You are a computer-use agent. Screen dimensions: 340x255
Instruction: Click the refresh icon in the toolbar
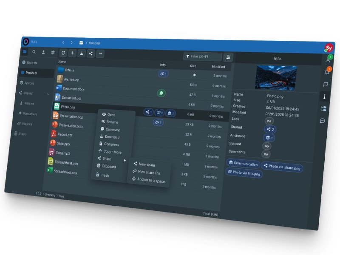point(63,53)
